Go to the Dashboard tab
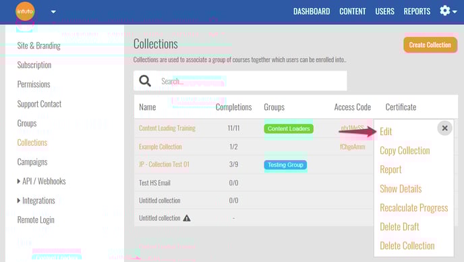Image resolution: width=464 pixels, height=262 pixels. (x=312, y=11)
